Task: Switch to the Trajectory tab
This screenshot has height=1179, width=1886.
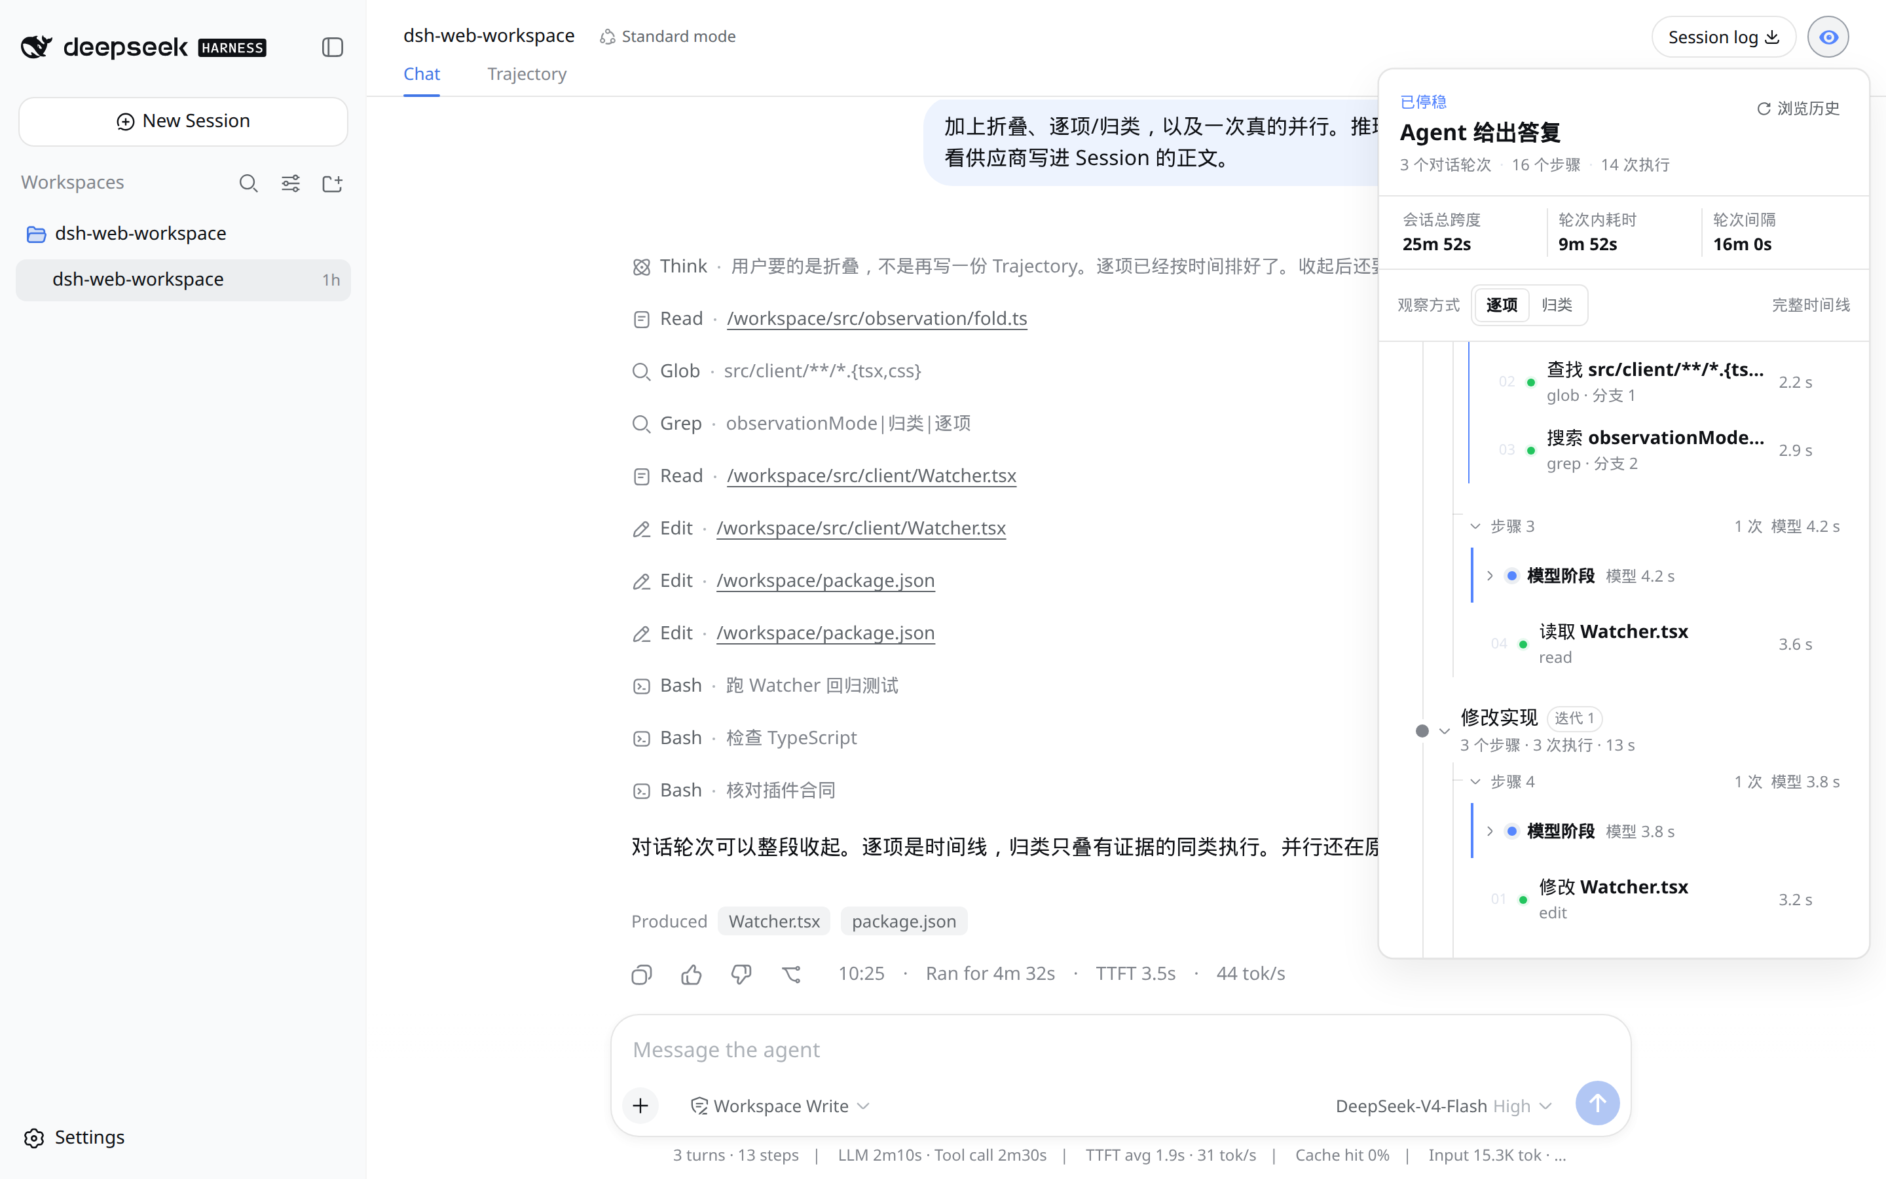Action: click(x=527, y=74)
